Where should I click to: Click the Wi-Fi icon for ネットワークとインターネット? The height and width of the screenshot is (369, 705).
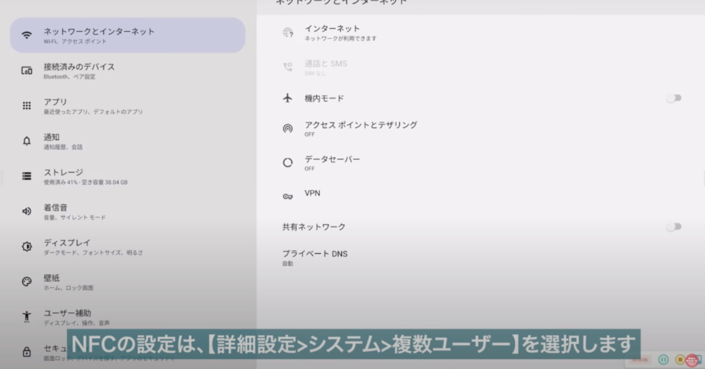(27, 35)
